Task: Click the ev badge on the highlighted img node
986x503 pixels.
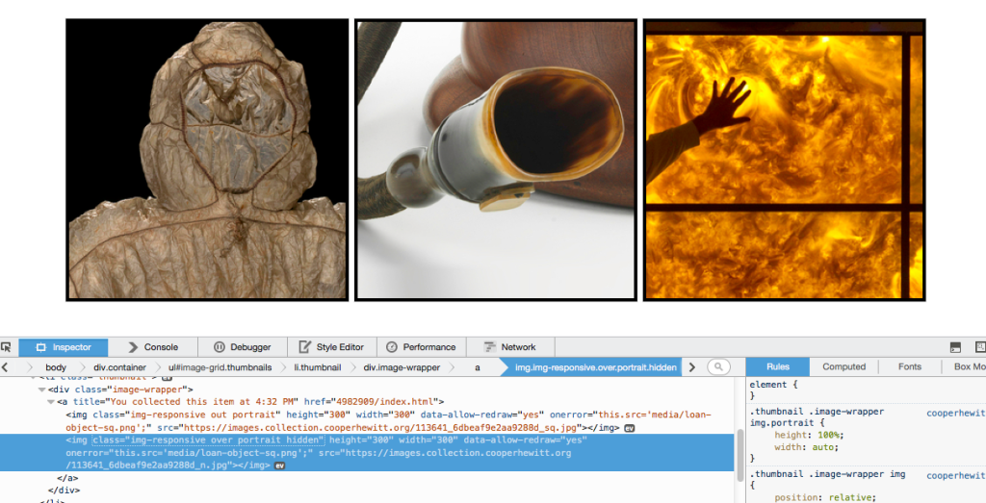Action: pos(280,465)
